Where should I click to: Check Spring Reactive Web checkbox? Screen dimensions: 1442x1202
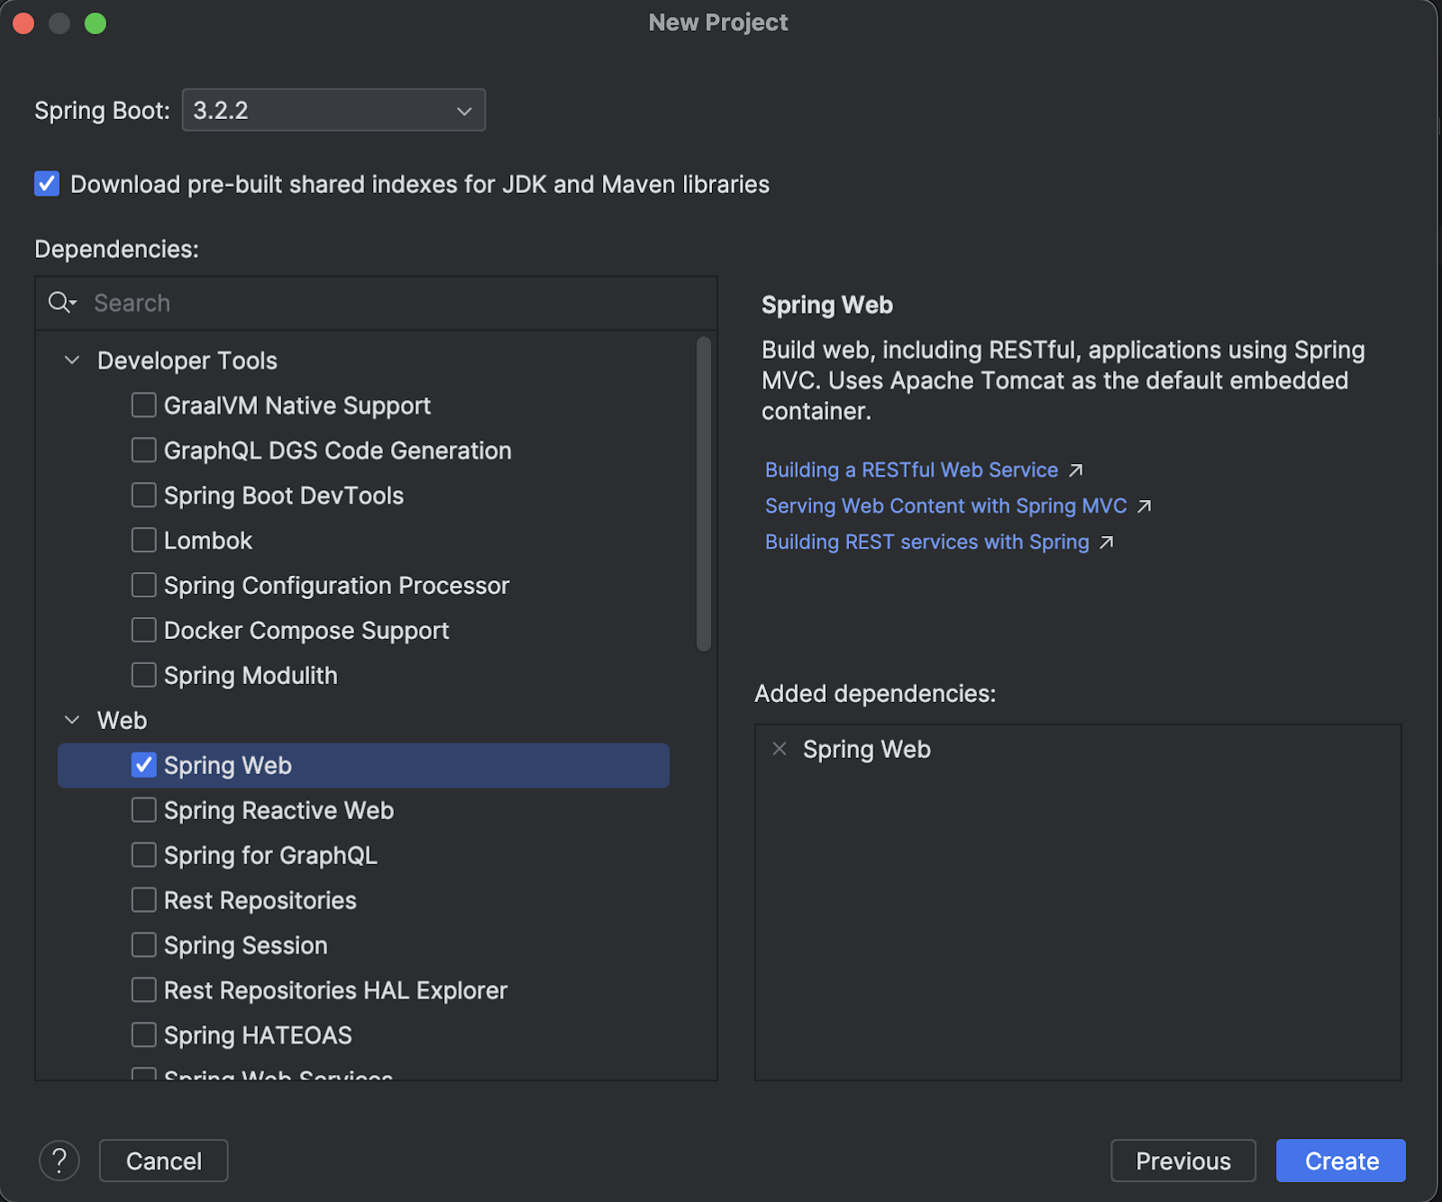click(x=144, y=810)
